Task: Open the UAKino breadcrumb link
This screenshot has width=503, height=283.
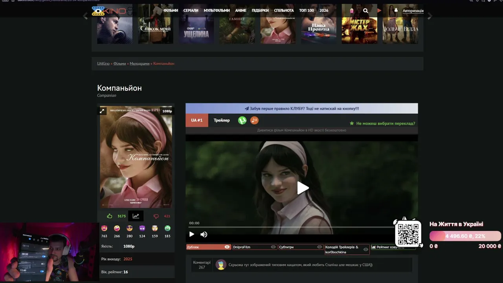Action: (103, 63)
